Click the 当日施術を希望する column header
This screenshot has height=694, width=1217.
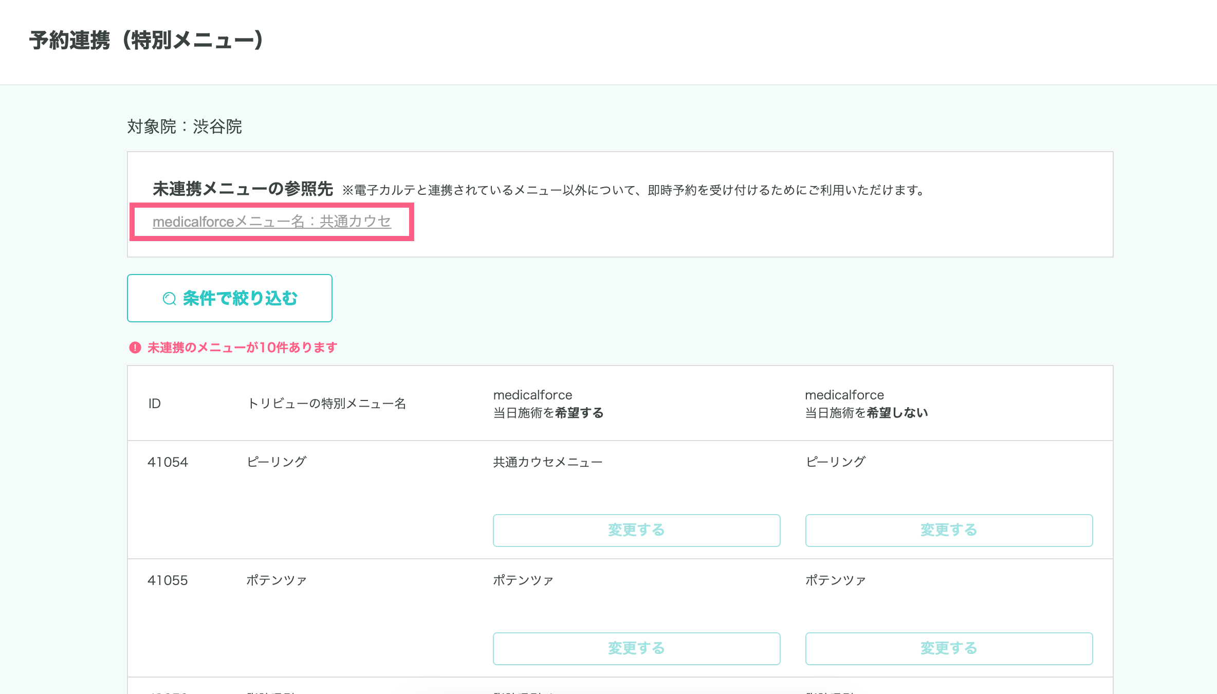coord(548,404)
